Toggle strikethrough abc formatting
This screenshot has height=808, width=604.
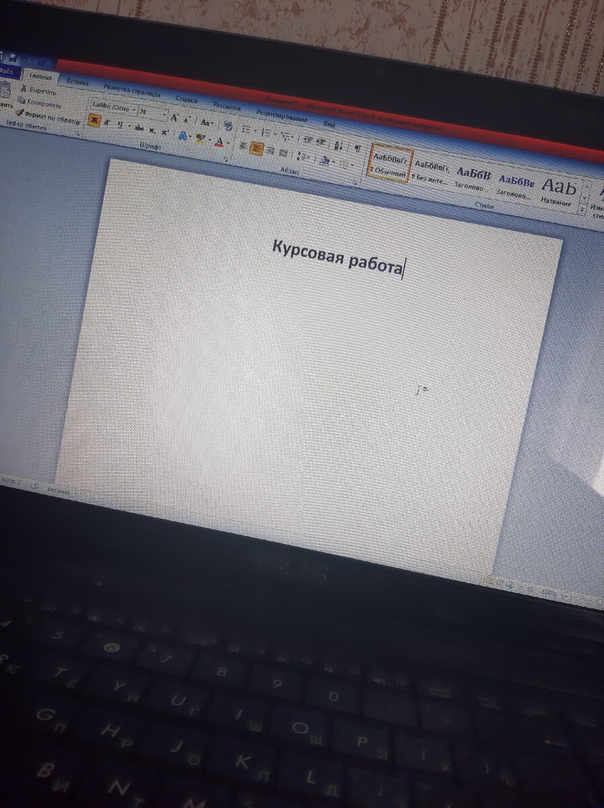tap(139, 129)
